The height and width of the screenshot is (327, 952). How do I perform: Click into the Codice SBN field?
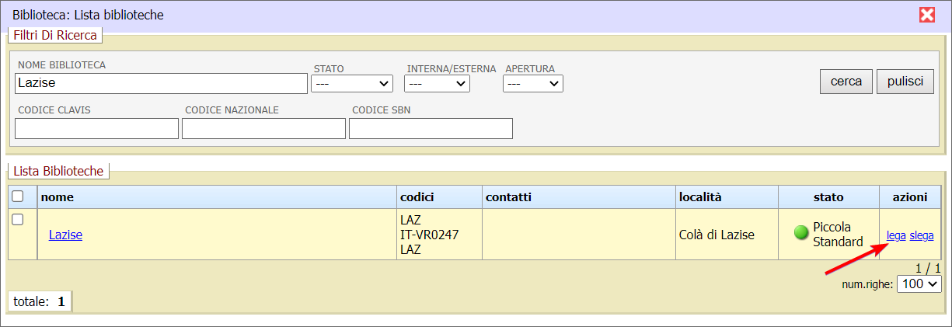(x=431, y=128)
